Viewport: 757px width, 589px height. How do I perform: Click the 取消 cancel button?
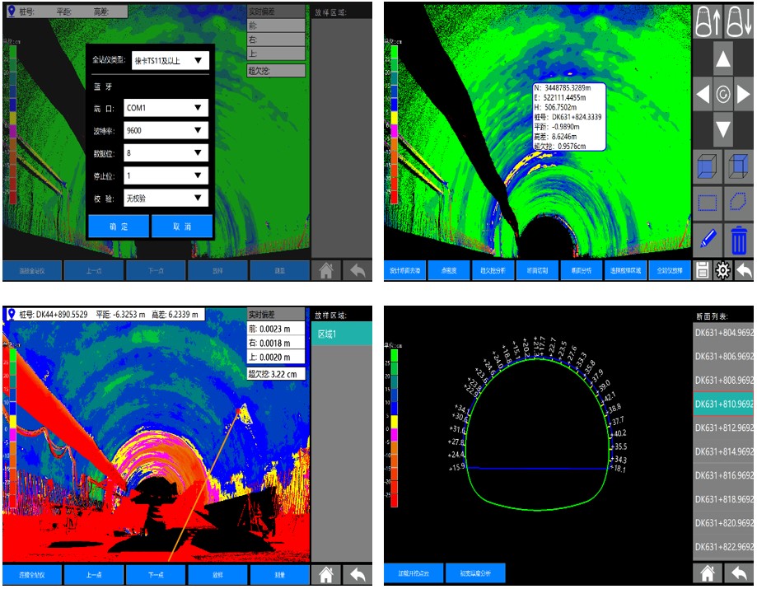[x=182, y=227]
